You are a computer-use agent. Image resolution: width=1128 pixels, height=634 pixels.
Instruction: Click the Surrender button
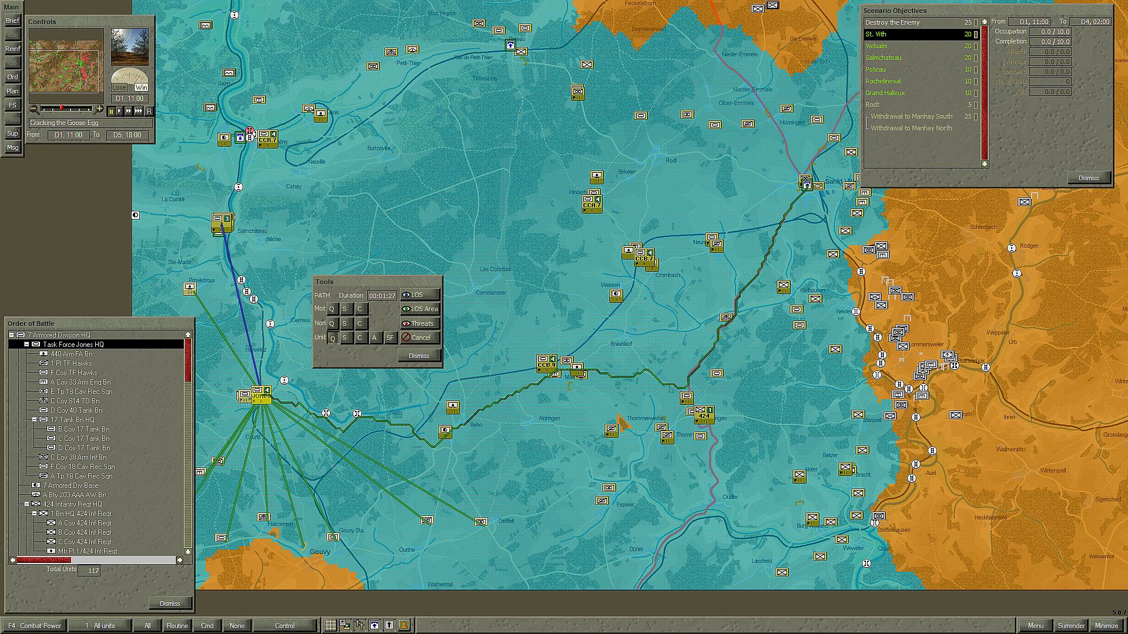[1070, 625]
